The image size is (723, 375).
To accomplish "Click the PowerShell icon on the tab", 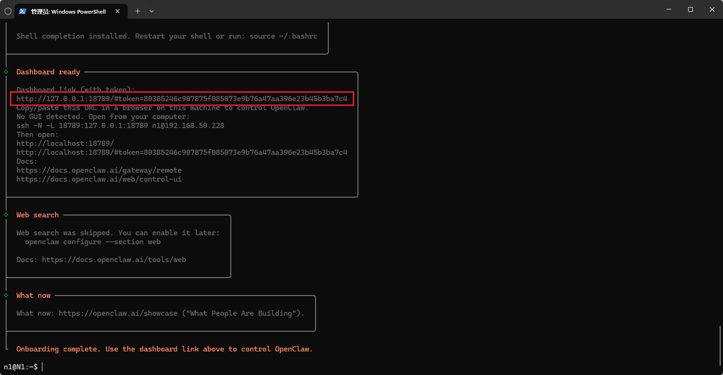I will 23,11.
